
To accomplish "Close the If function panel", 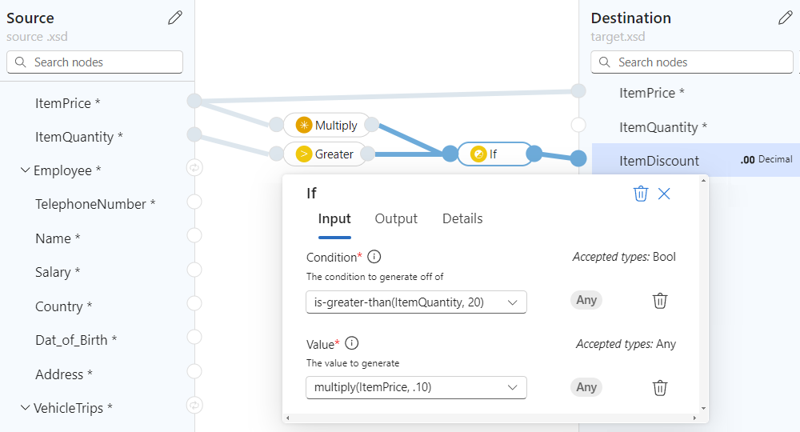I will (664, 194).
